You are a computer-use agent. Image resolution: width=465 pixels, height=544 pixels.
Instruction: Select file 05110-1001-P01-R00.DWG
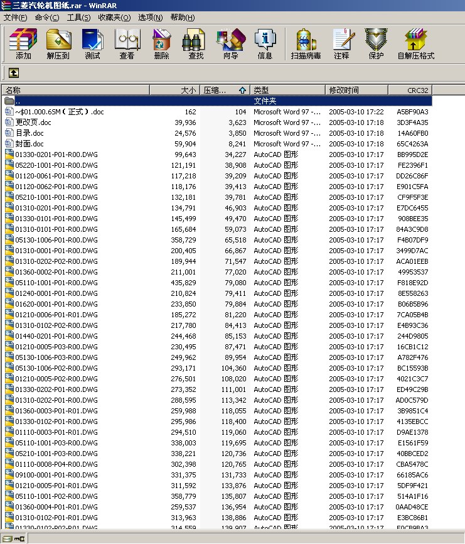pyautogui.click(x=56, y=283)
